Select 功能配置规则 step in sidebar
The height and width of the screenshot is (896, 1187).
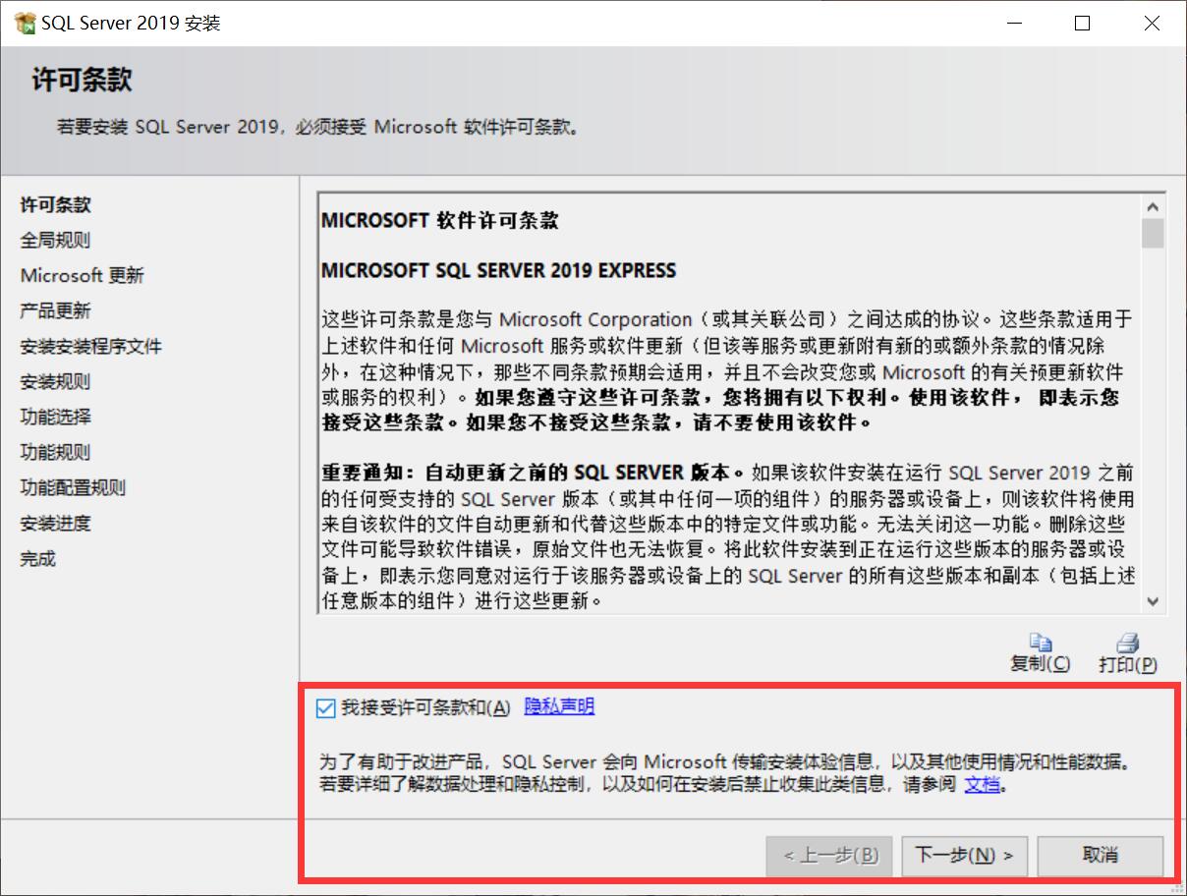(x=74, y=487)
